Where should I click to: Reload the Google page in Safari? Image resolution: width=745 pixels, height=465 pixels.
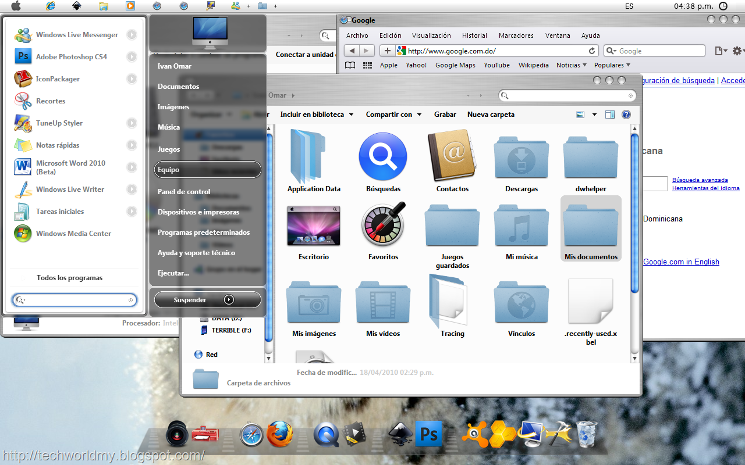click(592, 51)
